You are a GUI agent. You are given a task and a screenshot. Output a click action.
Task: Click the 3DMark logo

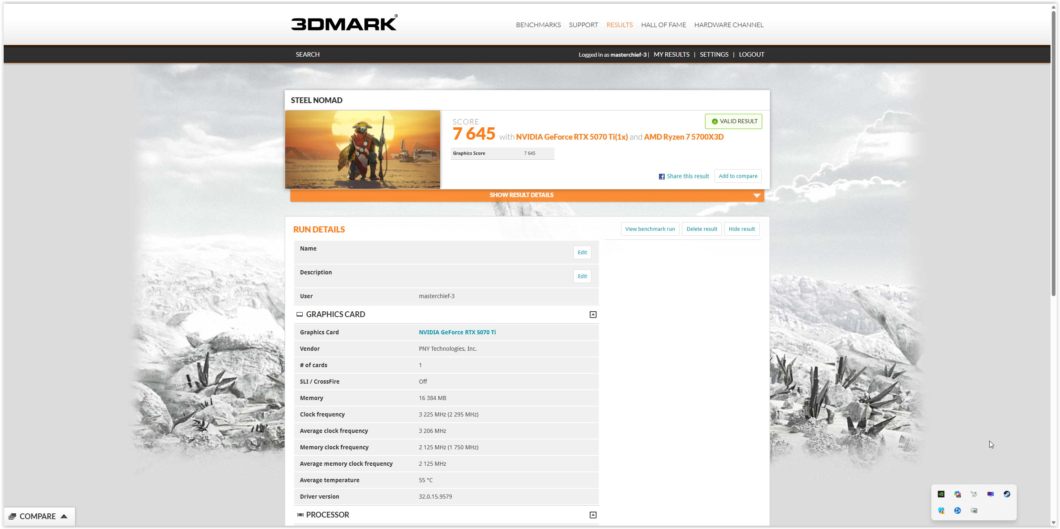click(344, 24)
